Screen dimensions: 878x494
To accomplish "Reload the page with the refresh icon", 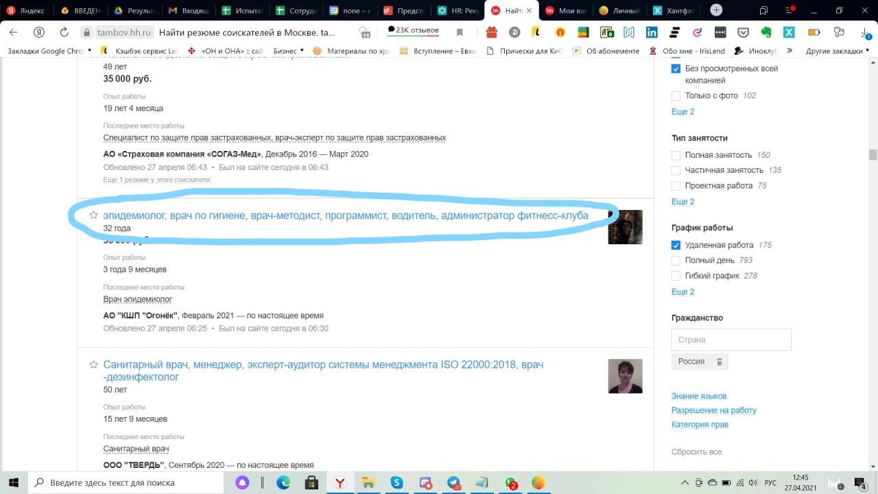I will coord(64,32).
